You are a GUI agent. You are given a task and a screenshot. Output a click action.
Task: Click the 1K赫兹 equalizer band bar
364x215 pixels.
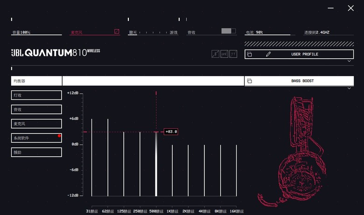[x=172, y=171]
